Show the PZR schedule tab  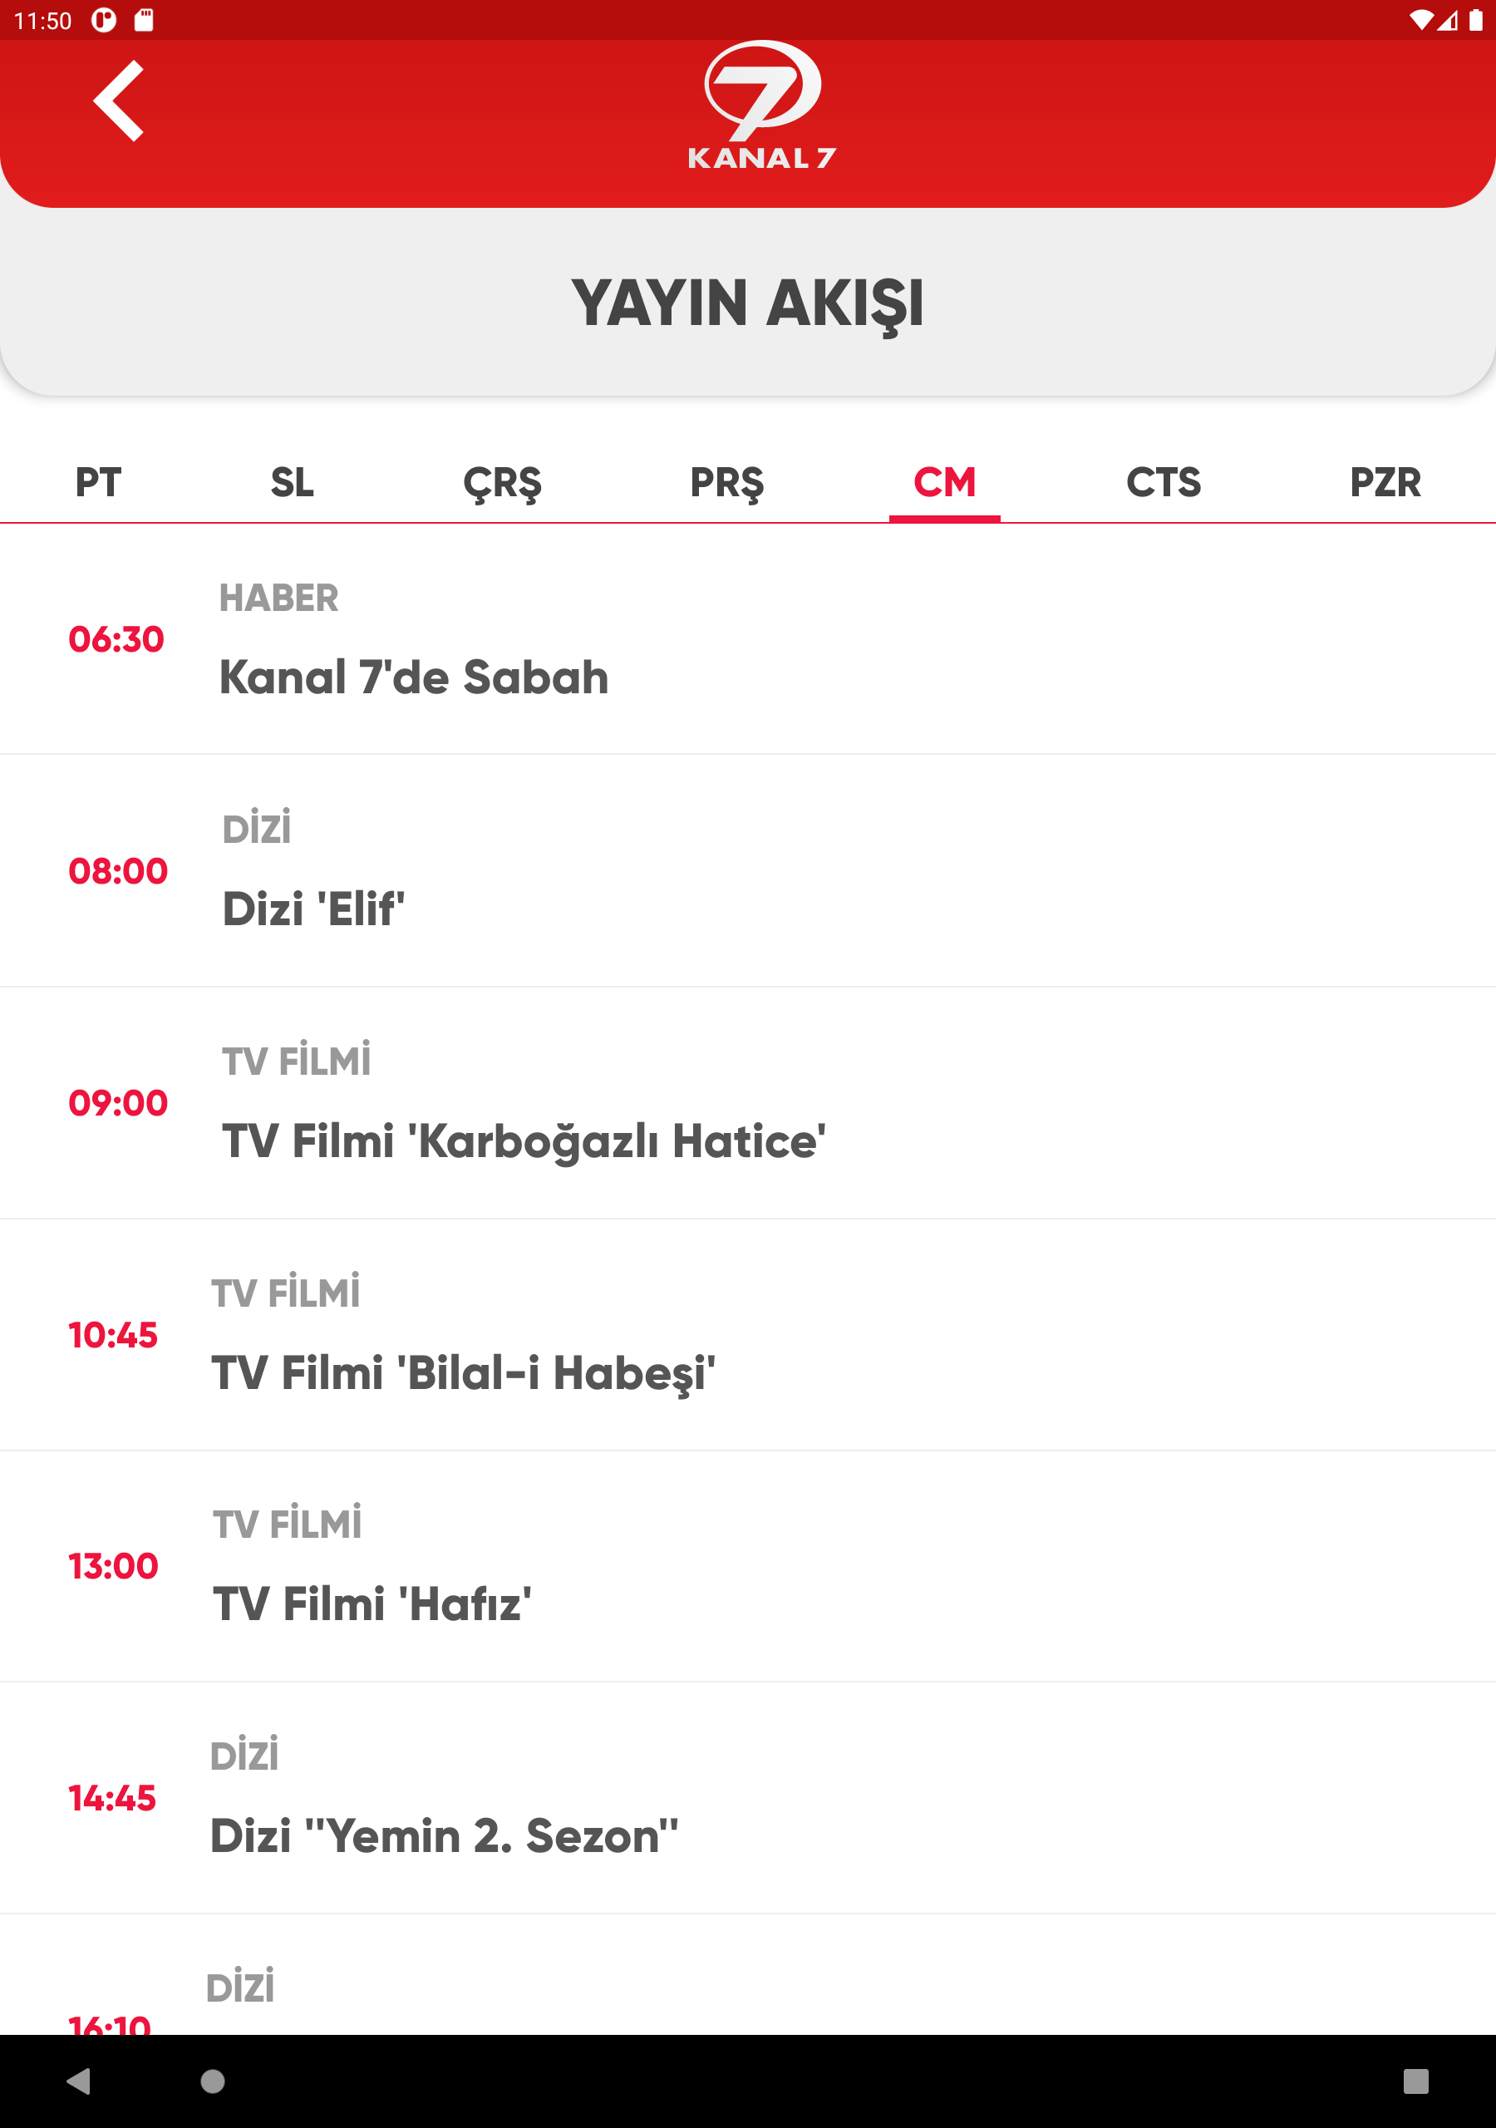click(x=1385, y=483)
